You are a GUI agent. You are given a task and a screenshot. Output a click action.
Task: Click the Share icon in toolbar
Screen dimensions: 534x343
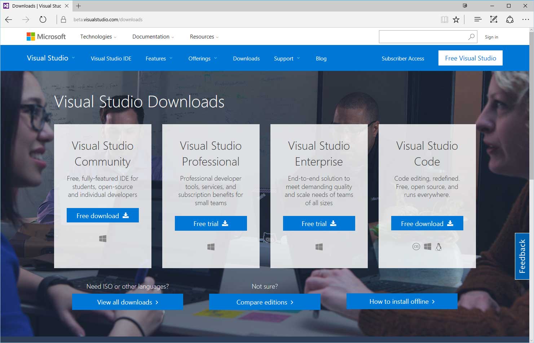(510, 19)
